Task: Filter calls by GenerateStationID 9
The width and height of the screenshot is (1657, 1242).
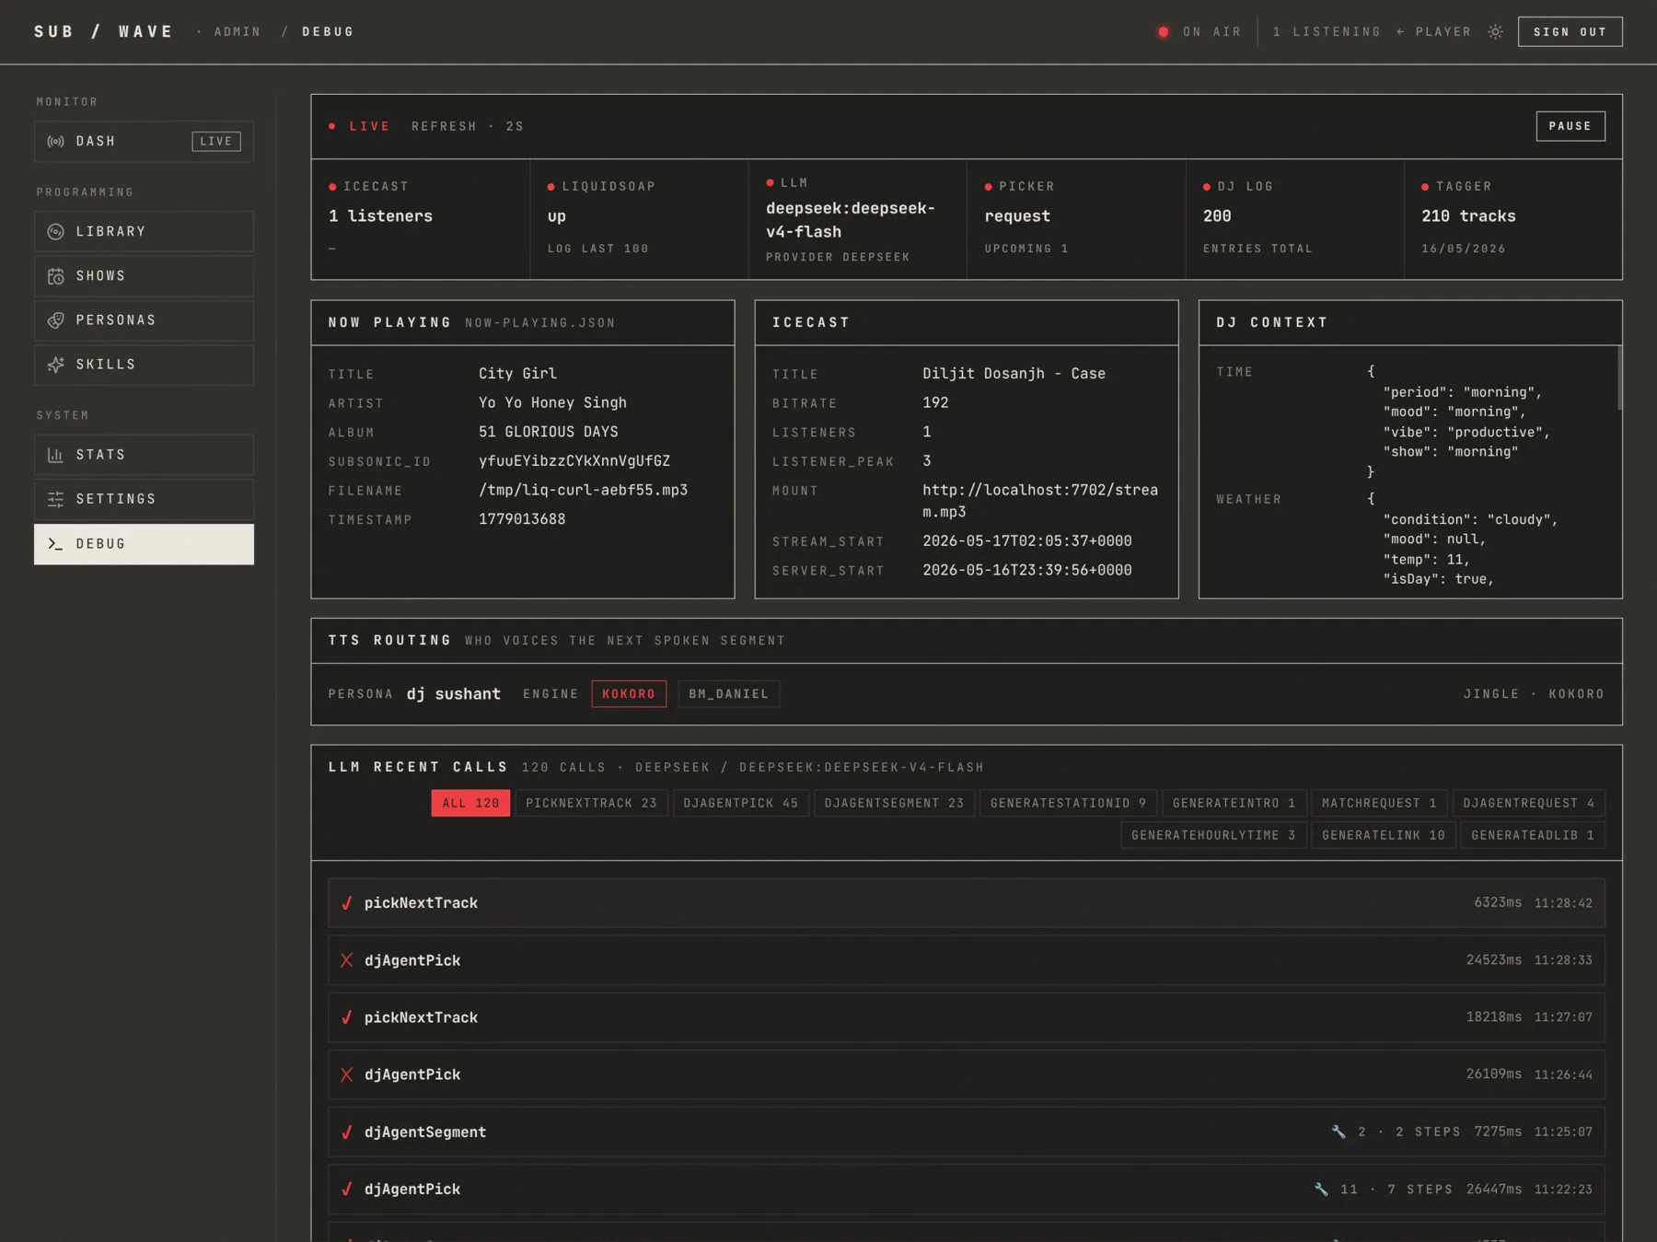Action: [1068, 803]
